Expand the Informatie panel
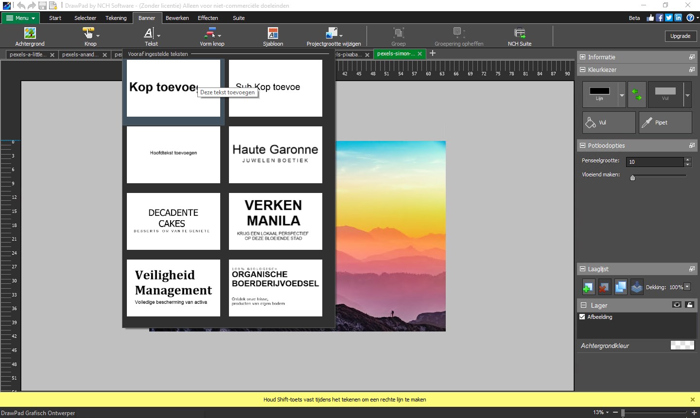700x418 pixels. click(x=583, y=57)
